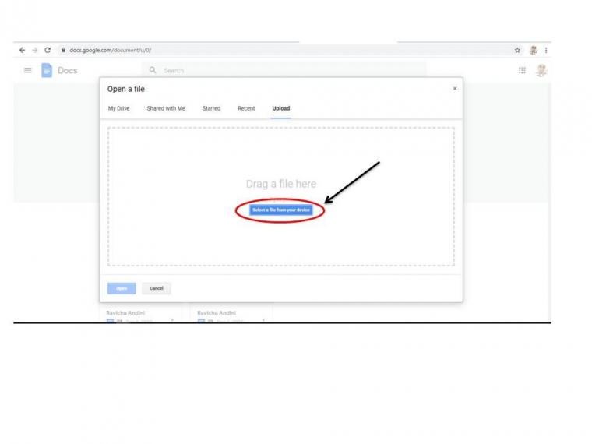Click the Drag a file here text
The height and width of the screenshot is (444, 592).
tap(281, 184)
